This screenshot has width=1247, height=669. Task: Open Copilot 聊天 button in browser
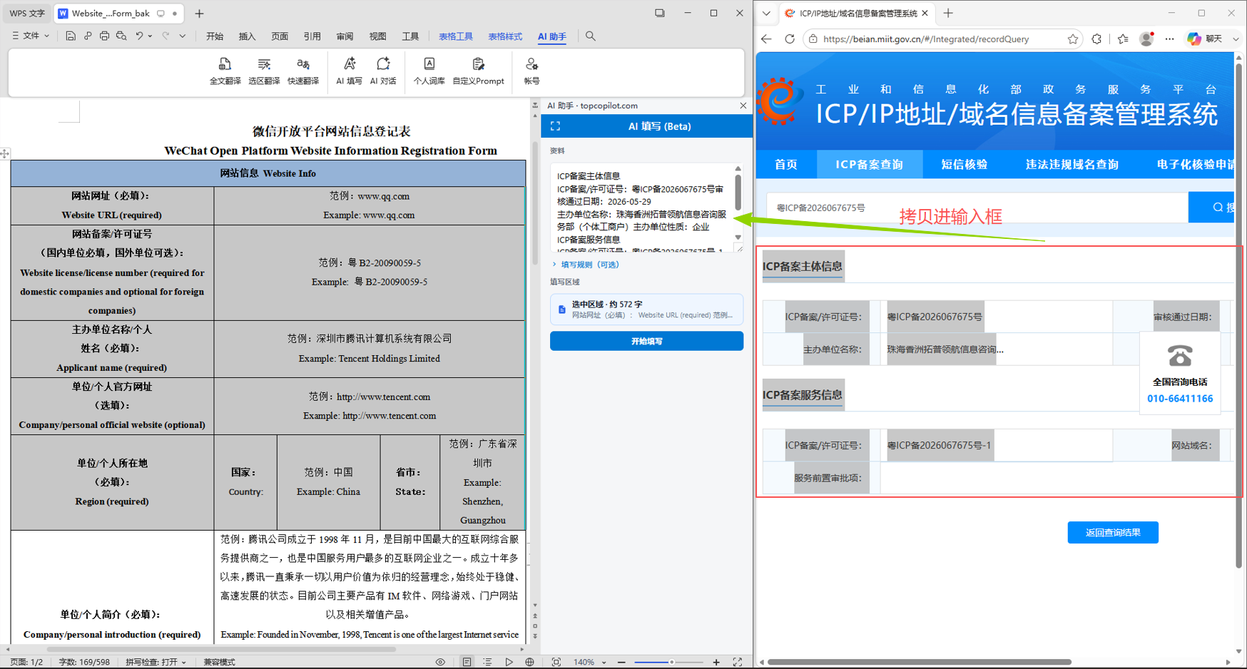click(x=1204, y=39)
